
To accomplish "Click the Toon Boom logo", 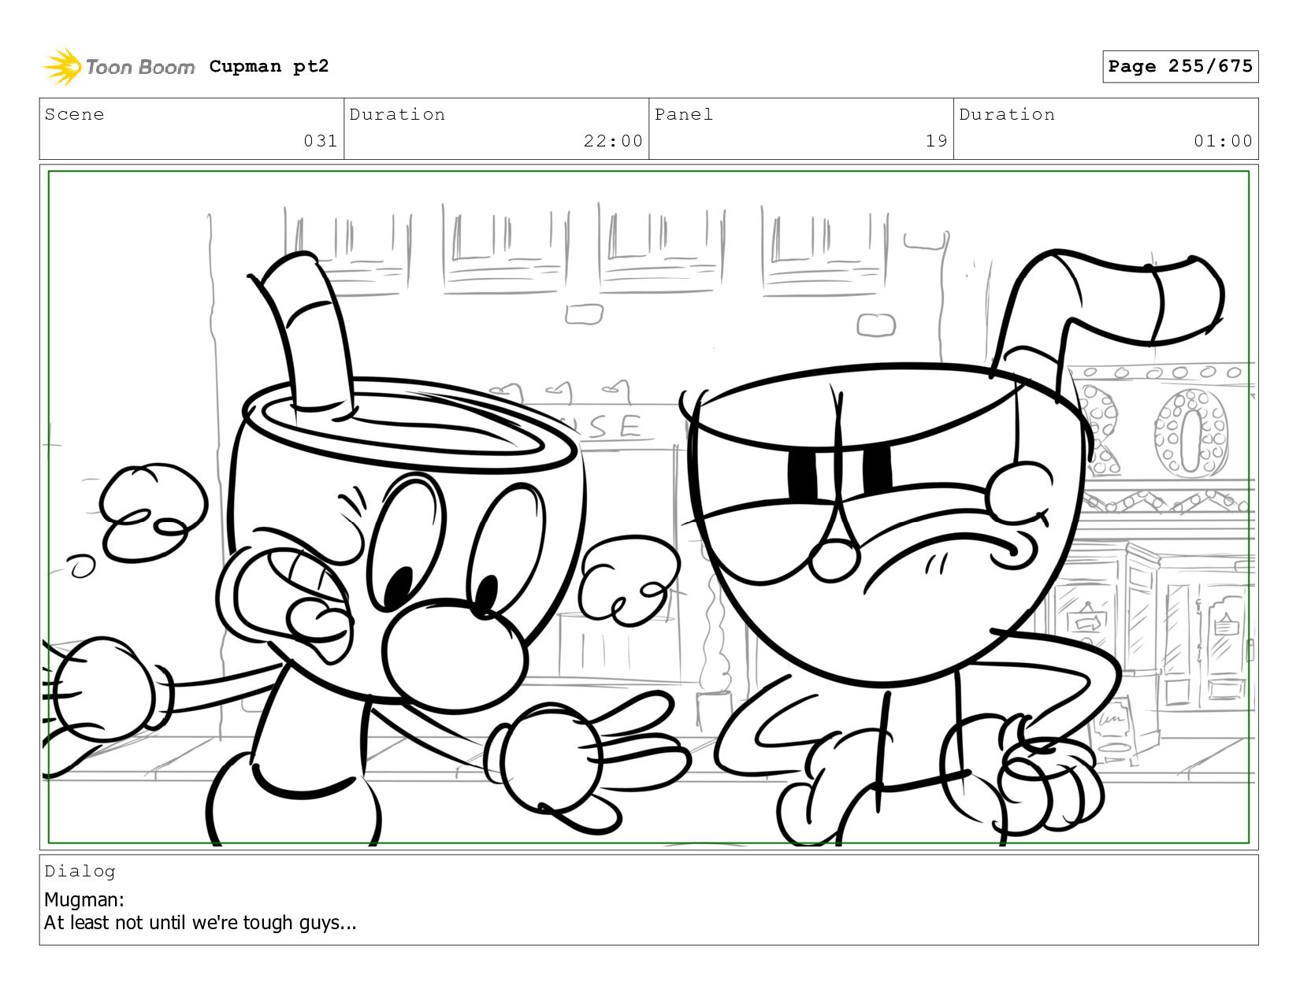I will coord(118,67).
